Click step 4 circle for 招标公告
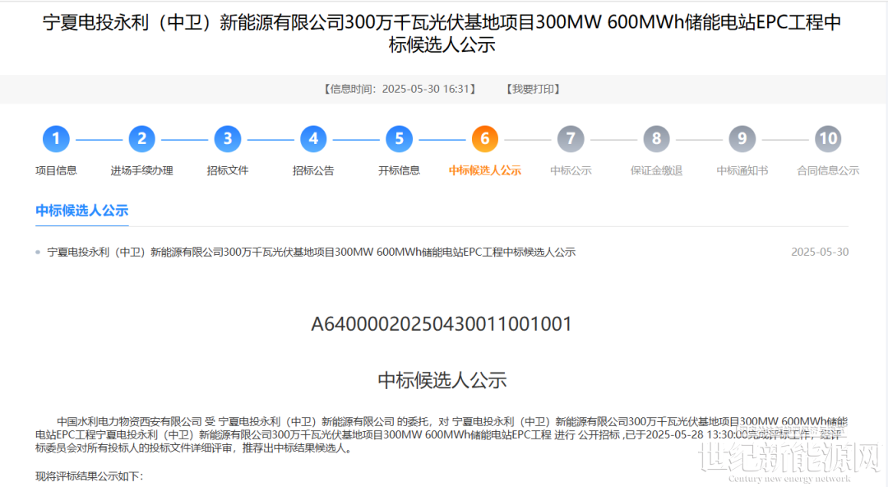Viewport: 888px width, 487px height. click(313, 139)
